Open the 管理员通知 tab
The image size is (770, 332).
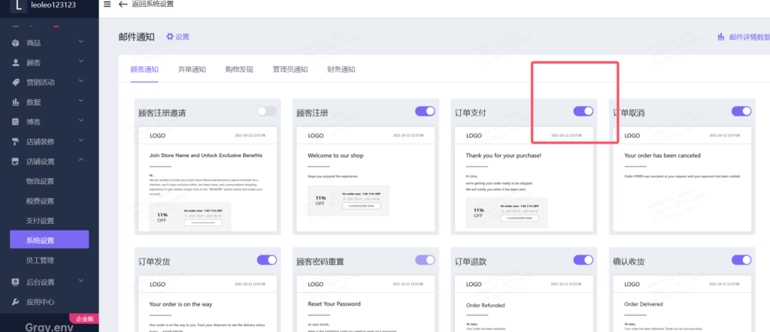(290, 70)
